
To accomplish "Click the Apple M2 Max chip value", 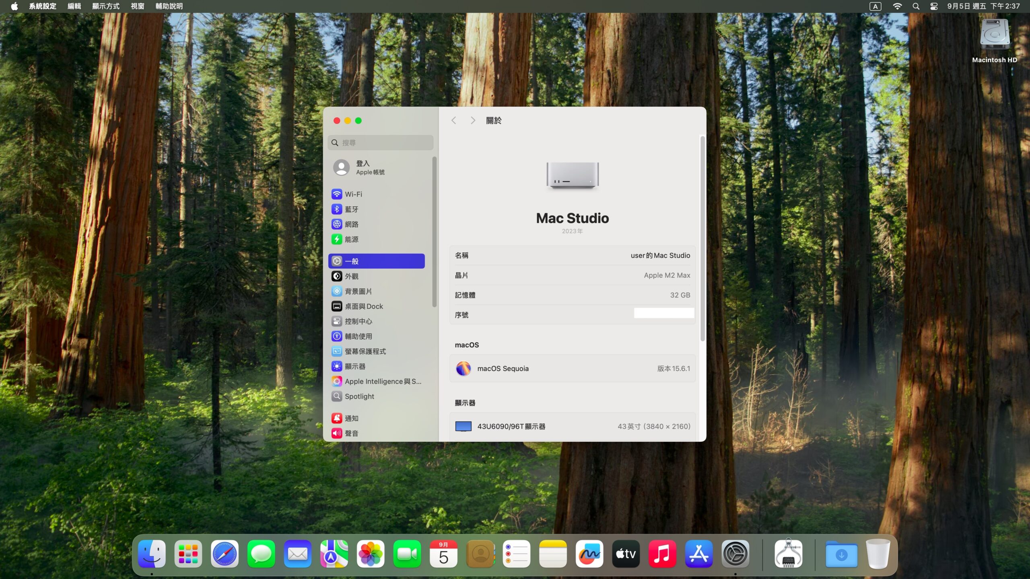I will [667, 275].
